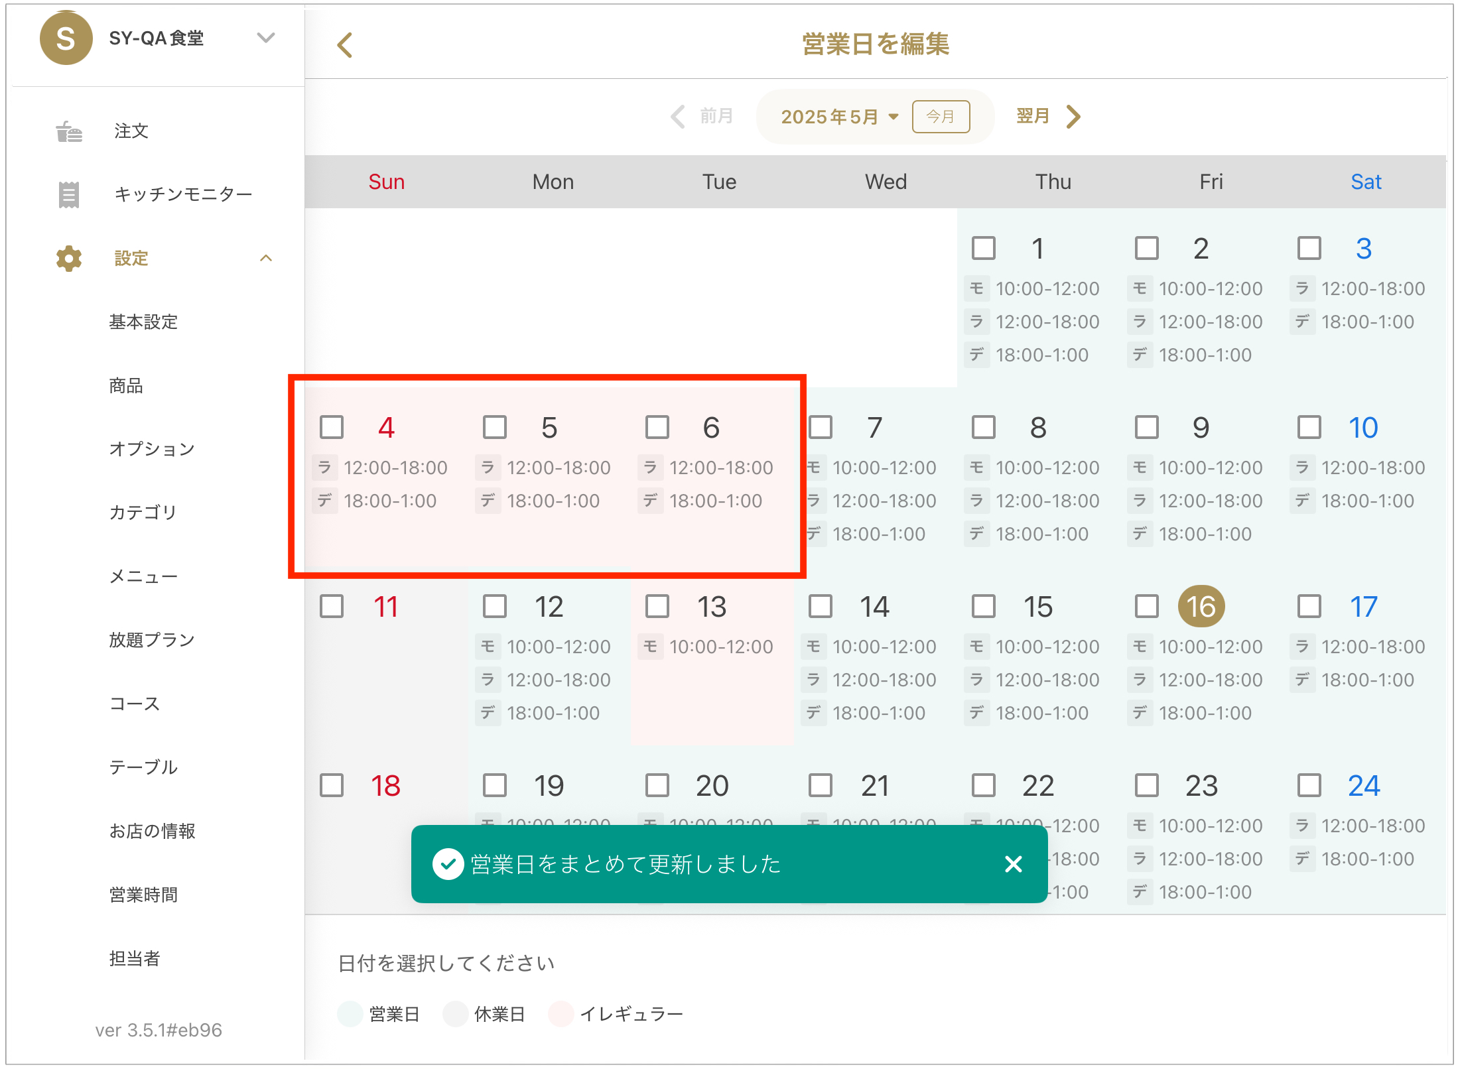1458x1069 pixels.
Task: Click the S avatar for SY-QA食堂
Action: click(x=66, y=38)
